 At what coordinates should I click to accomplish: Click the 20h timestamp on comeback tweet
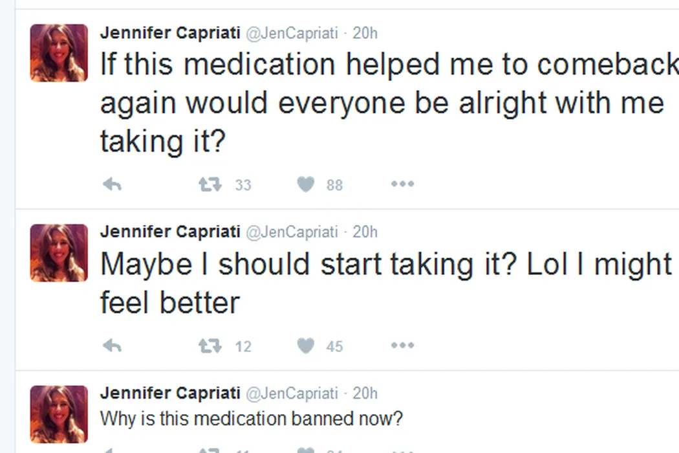(365, 33)
